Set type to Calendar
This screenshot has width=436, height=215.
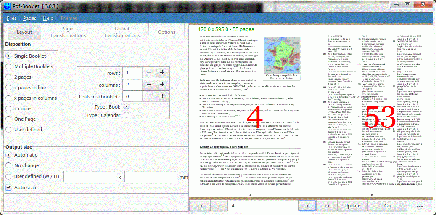click(x=126, y=115)
